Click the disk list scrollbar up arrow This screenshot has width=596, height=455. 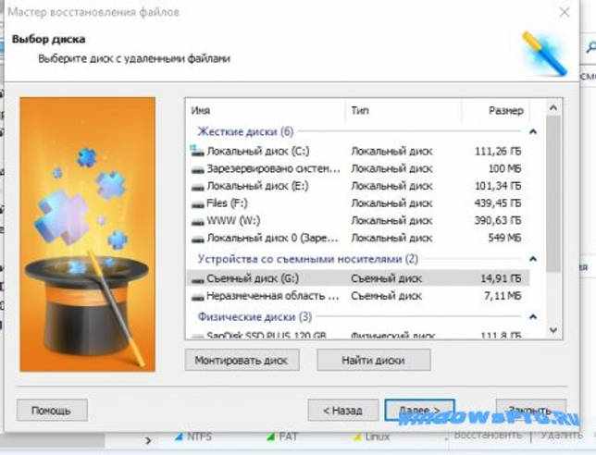tap(553, 108)
